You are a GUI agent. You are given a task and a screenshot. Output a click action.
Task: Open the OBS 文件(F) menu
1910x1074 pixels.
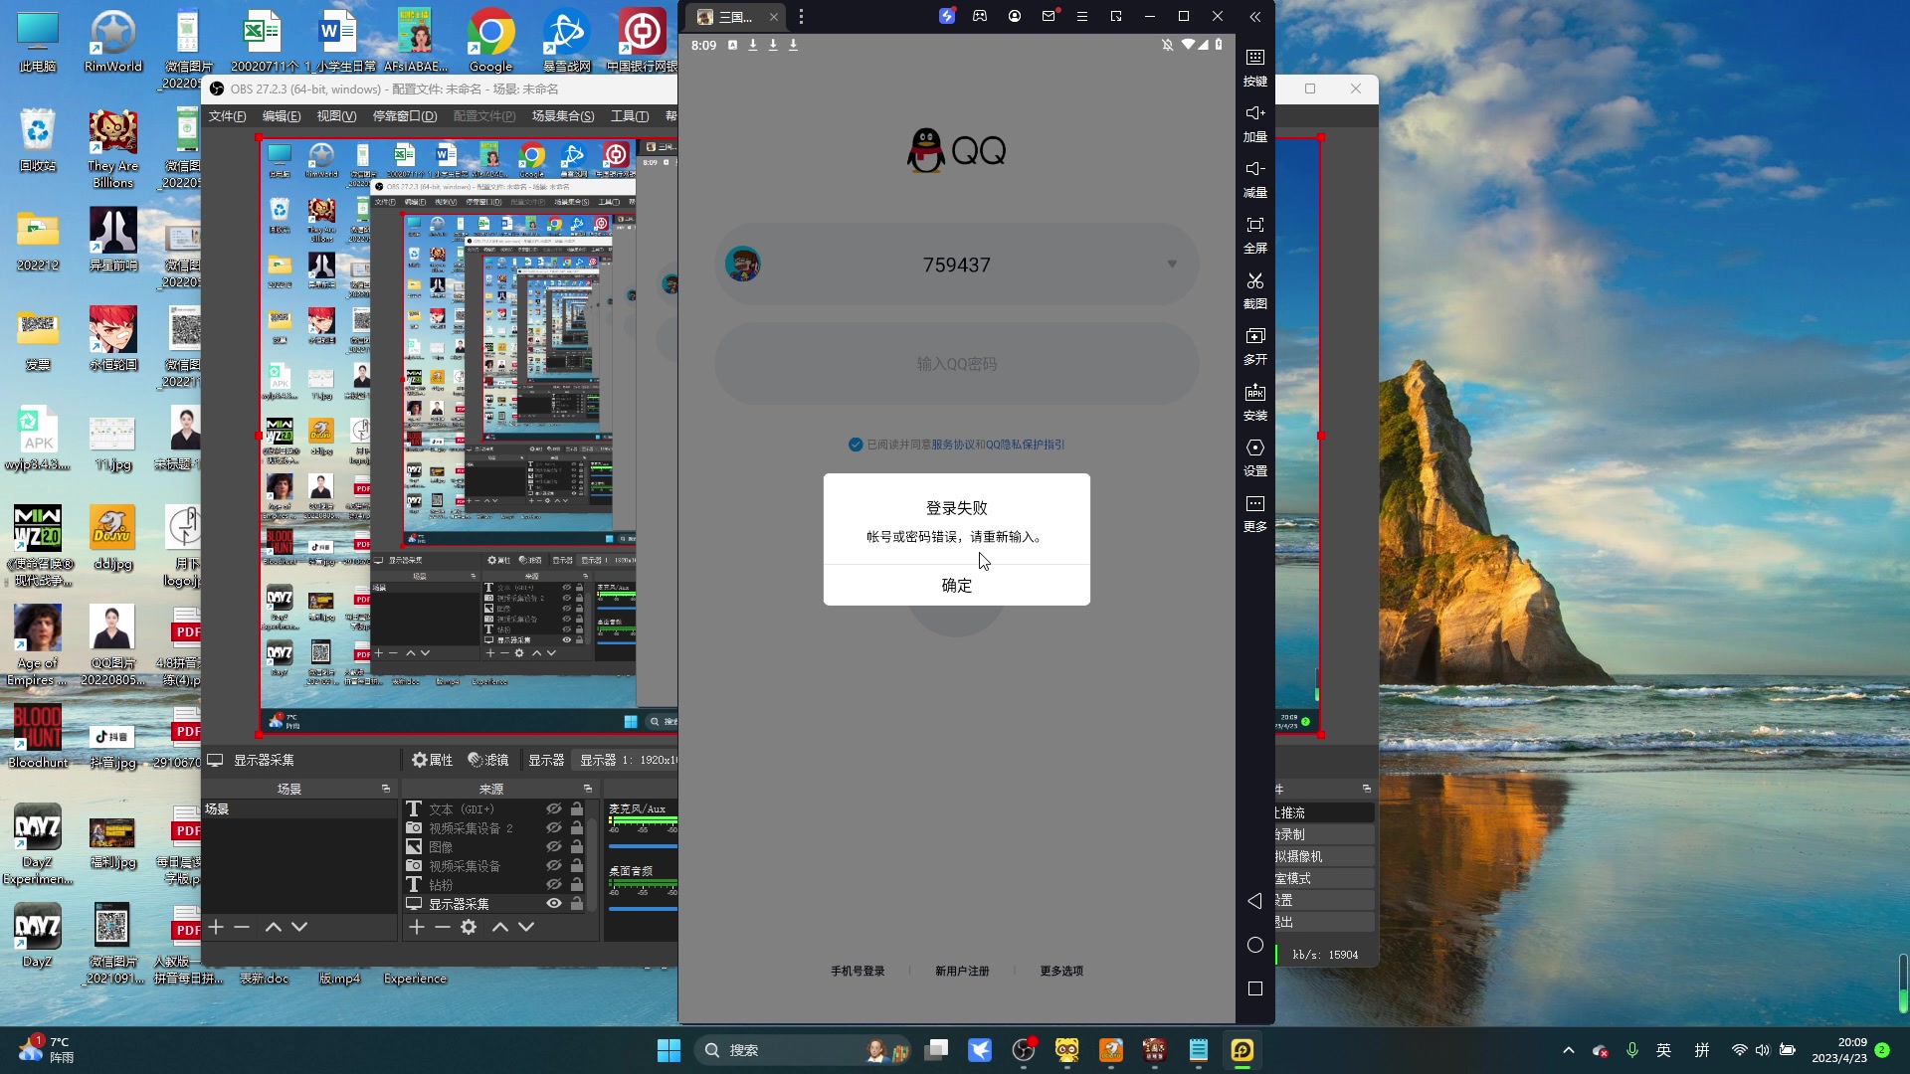[x=228, y=116]
